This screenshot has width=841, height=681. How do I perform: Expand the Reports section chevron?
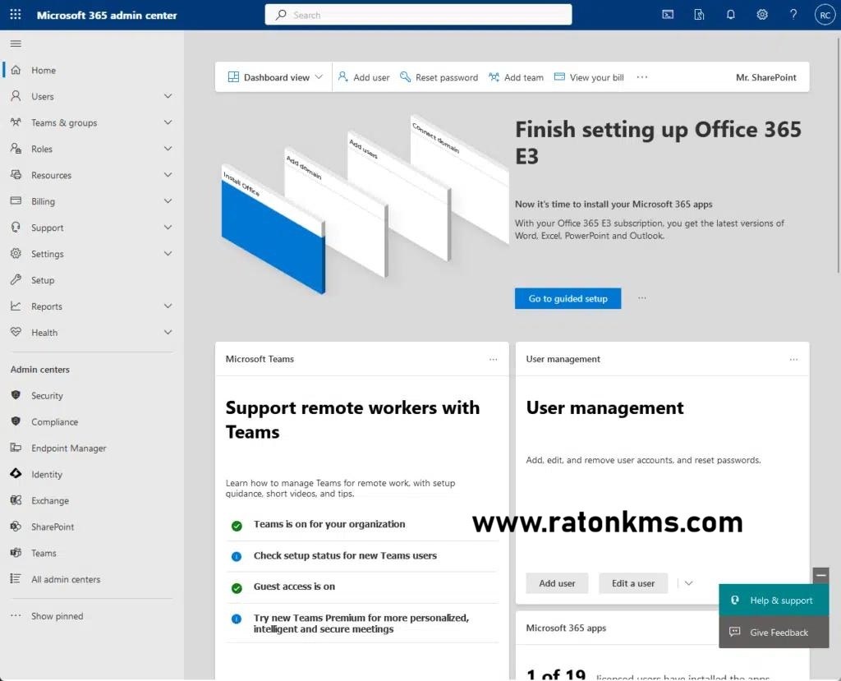tap(168, 306)
